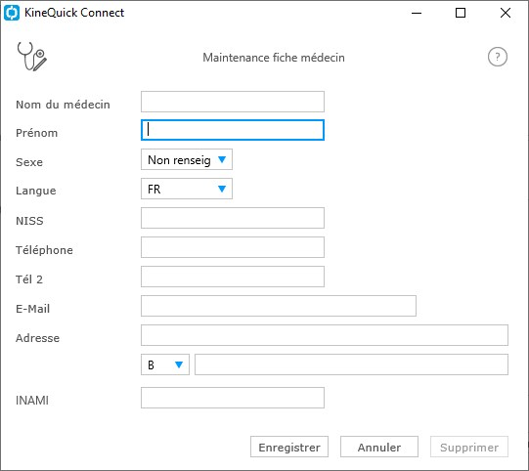The height and width of the screenshot is (471, 529).
Task: Save with the Enregistrer button
Action: click(289, 448)
